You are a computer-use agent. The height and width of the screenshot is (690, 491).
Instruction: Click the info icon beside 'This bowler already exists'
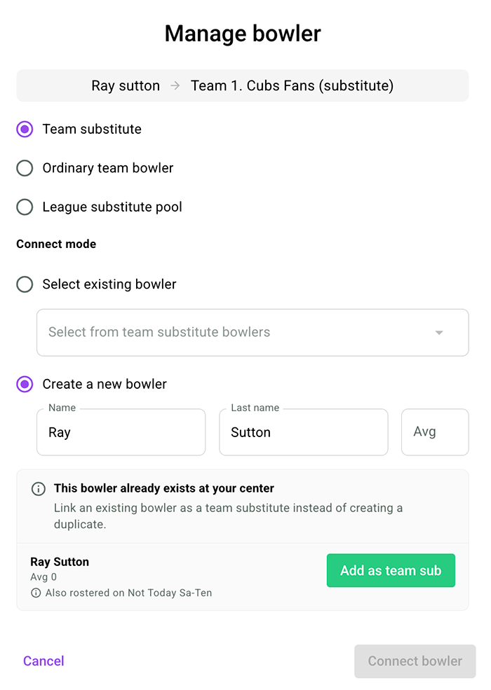(39, 489)
